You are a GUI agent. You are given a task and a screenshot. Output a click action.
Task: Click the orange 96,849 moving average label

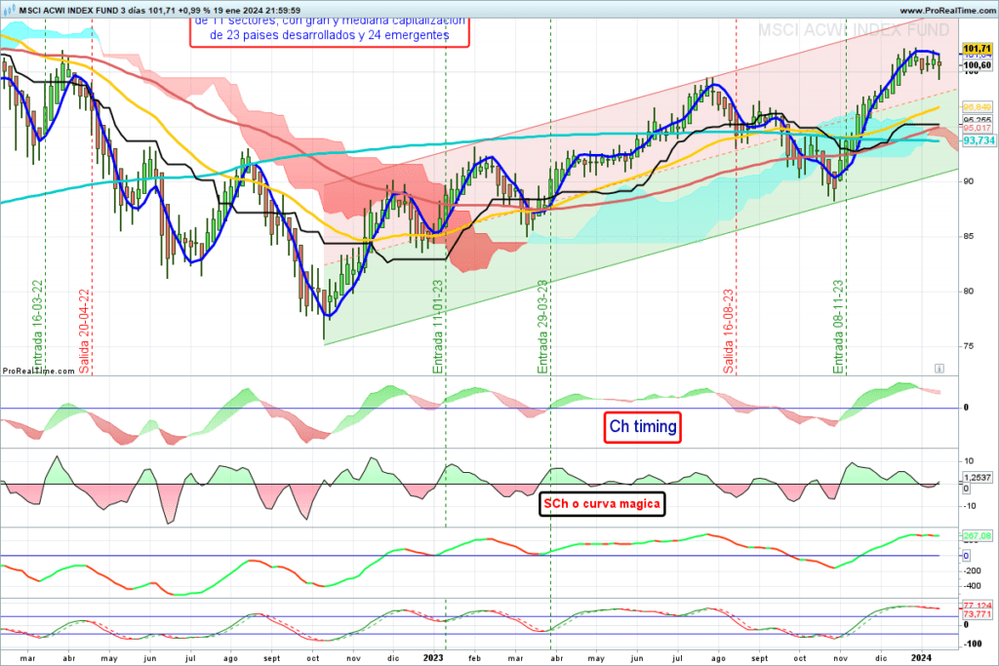point(977,107)
